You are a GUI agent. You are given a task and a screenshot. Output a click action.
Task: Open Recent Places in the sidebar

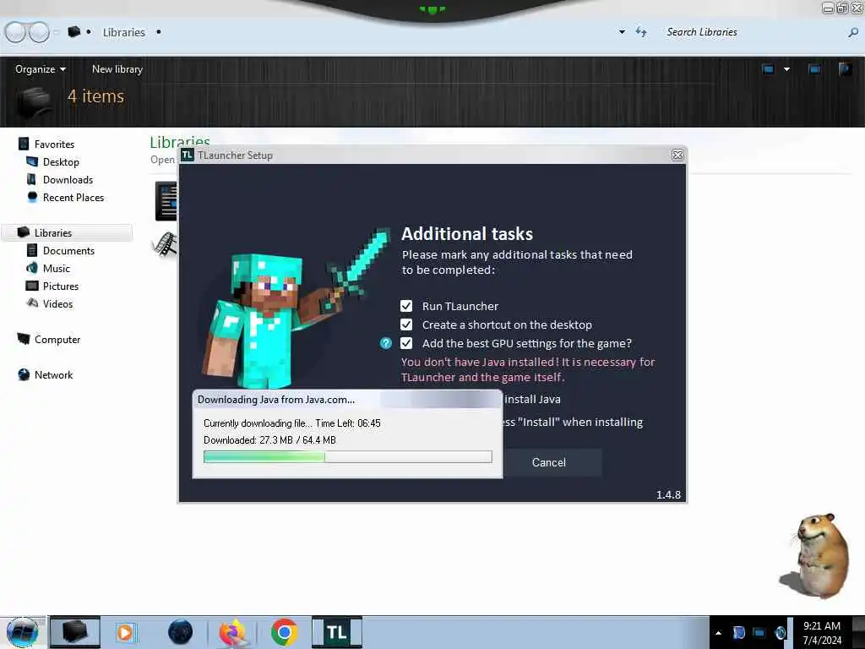[73, 198]
